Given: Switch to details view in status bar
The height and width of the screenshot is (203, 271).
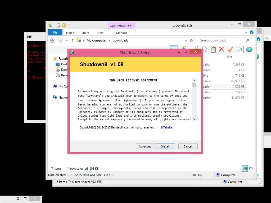Looking at the screenshot, I should click(245, 168).
